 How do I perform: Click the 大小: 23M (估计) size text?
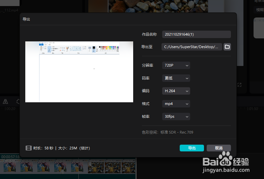point(74,148)
